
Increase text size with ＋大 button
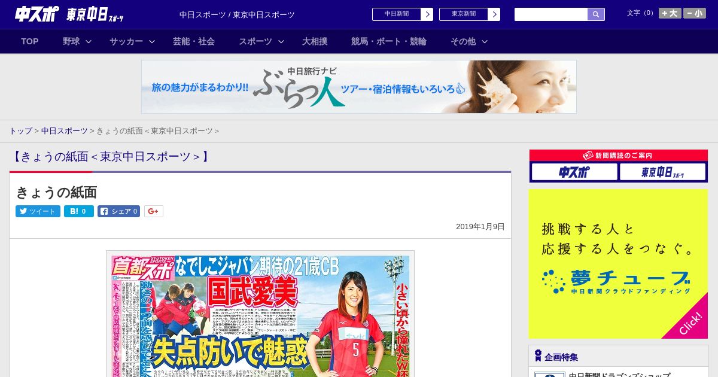(x=670, y=13)
